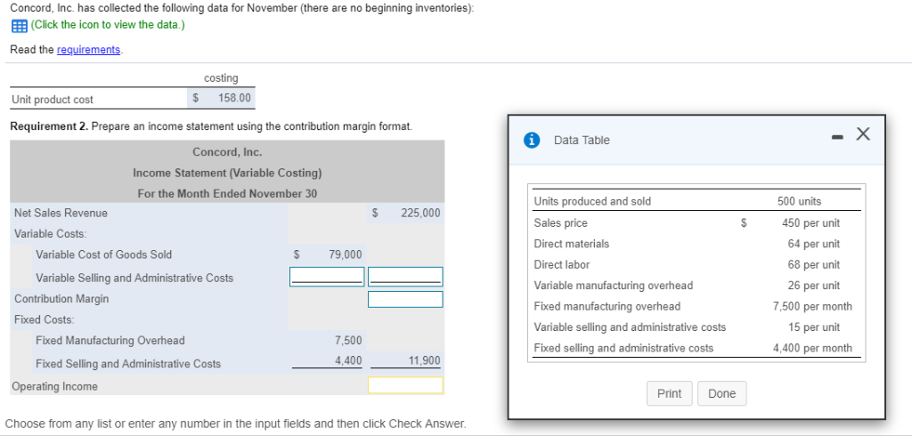Click the 'Fixed Costs:' section label
912x436 pixels.
coord(45,319)
